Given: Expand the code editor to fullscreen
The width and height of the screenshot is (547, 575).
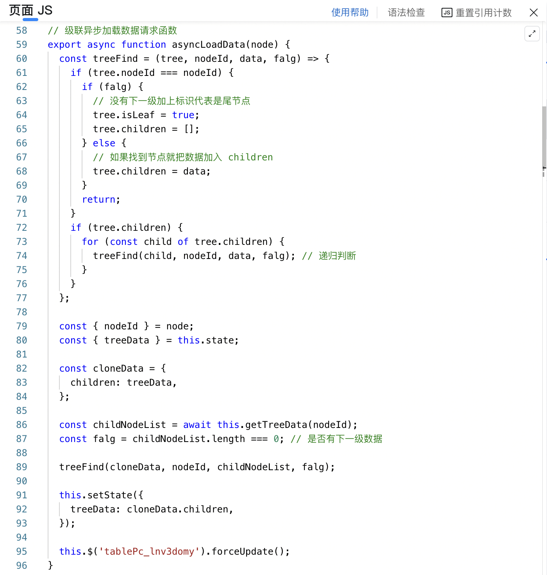Looking at the screenshot, I should click(532, 34).
